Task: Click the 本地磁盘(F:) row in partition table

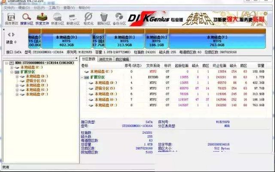Action: click(x=173, y=105)
